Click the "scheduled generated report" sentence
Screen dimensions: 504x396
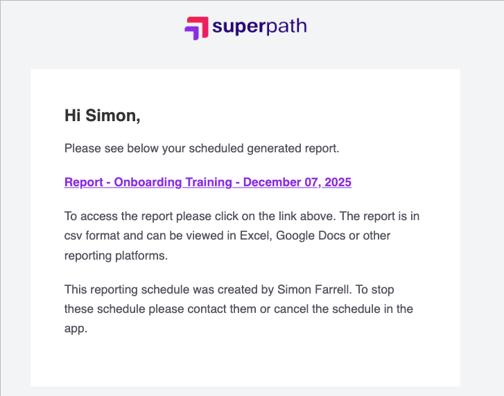[x=255, y=148]
